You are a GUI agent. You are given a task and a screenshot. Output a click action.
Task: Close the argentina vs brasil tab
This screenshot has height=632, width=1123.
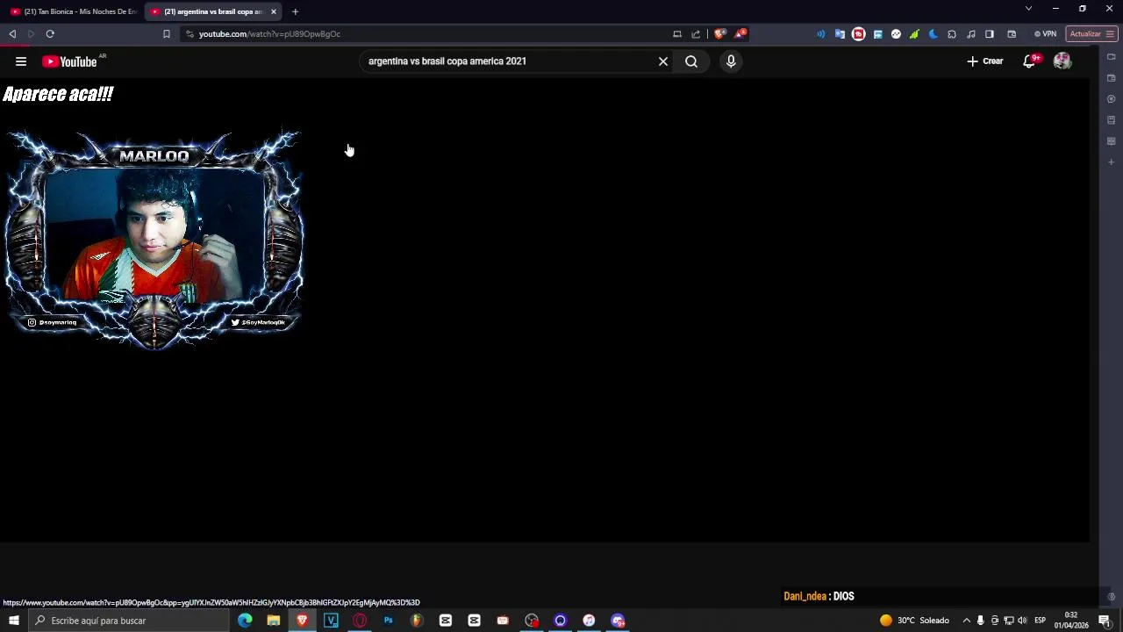tap(274, 11)
